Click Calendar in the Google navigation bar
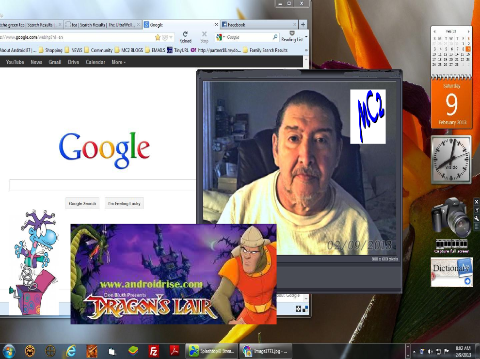Image resolution: width=480 pixels, height=359 pixels. (x=95, y=62)
